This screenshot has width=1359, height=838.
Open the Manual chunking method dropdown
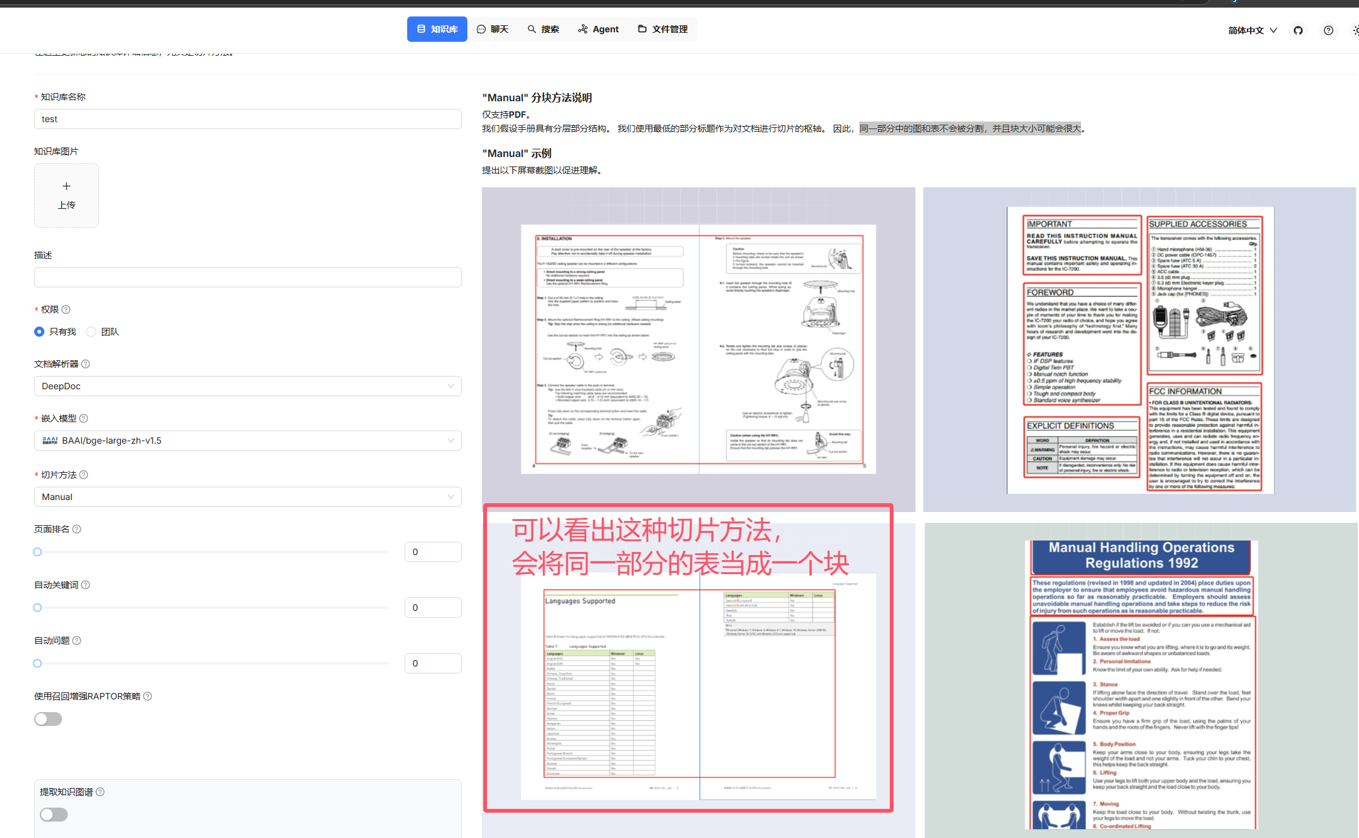(248, 497)
